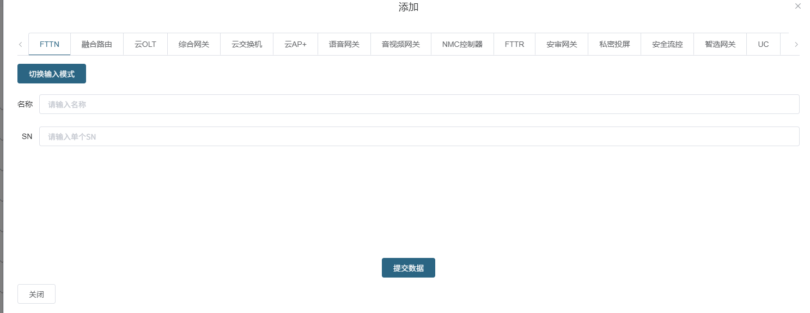Click the 名称 input field
The image size is (810, 313).
pyautogui.click(x=419, y=104)
